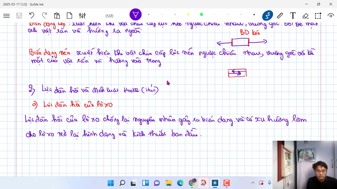Viewport: 337px width, 189px height.
Task: Open Task View on the taskbar
Action: click(x=134, y=183)
